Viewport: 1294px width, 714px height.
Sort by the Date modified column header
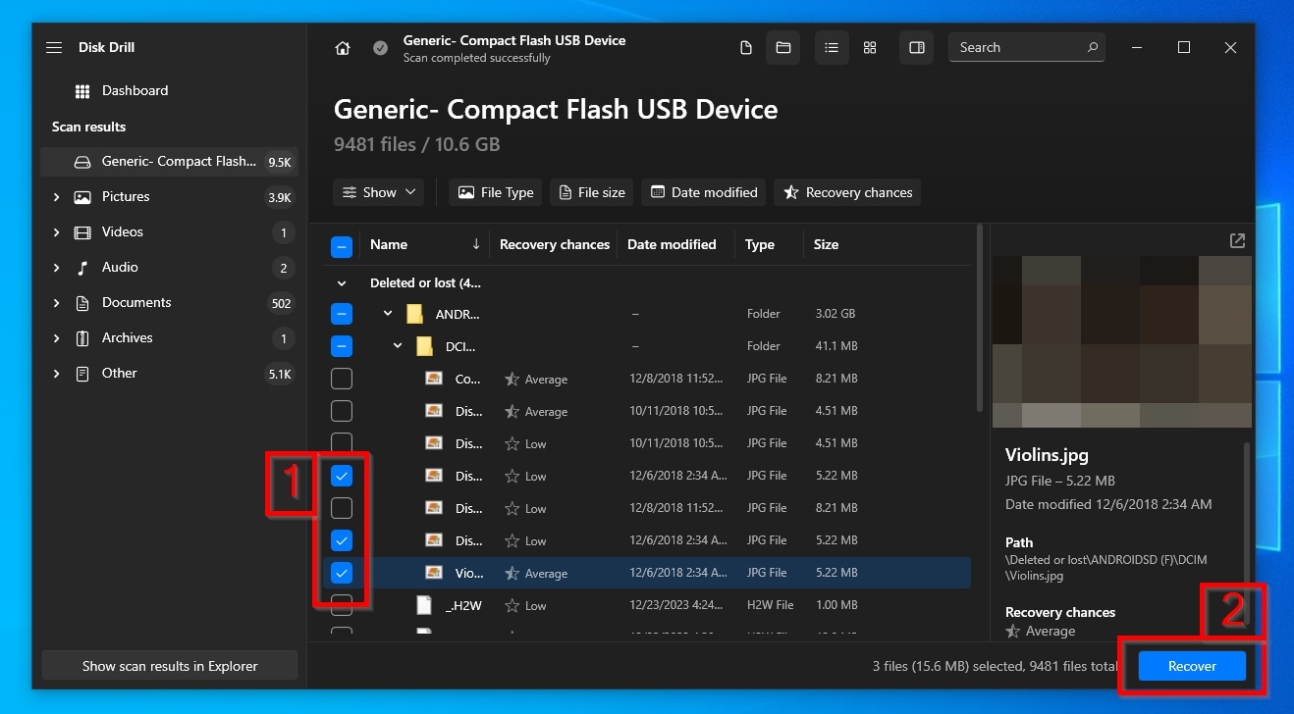(672, 244)
